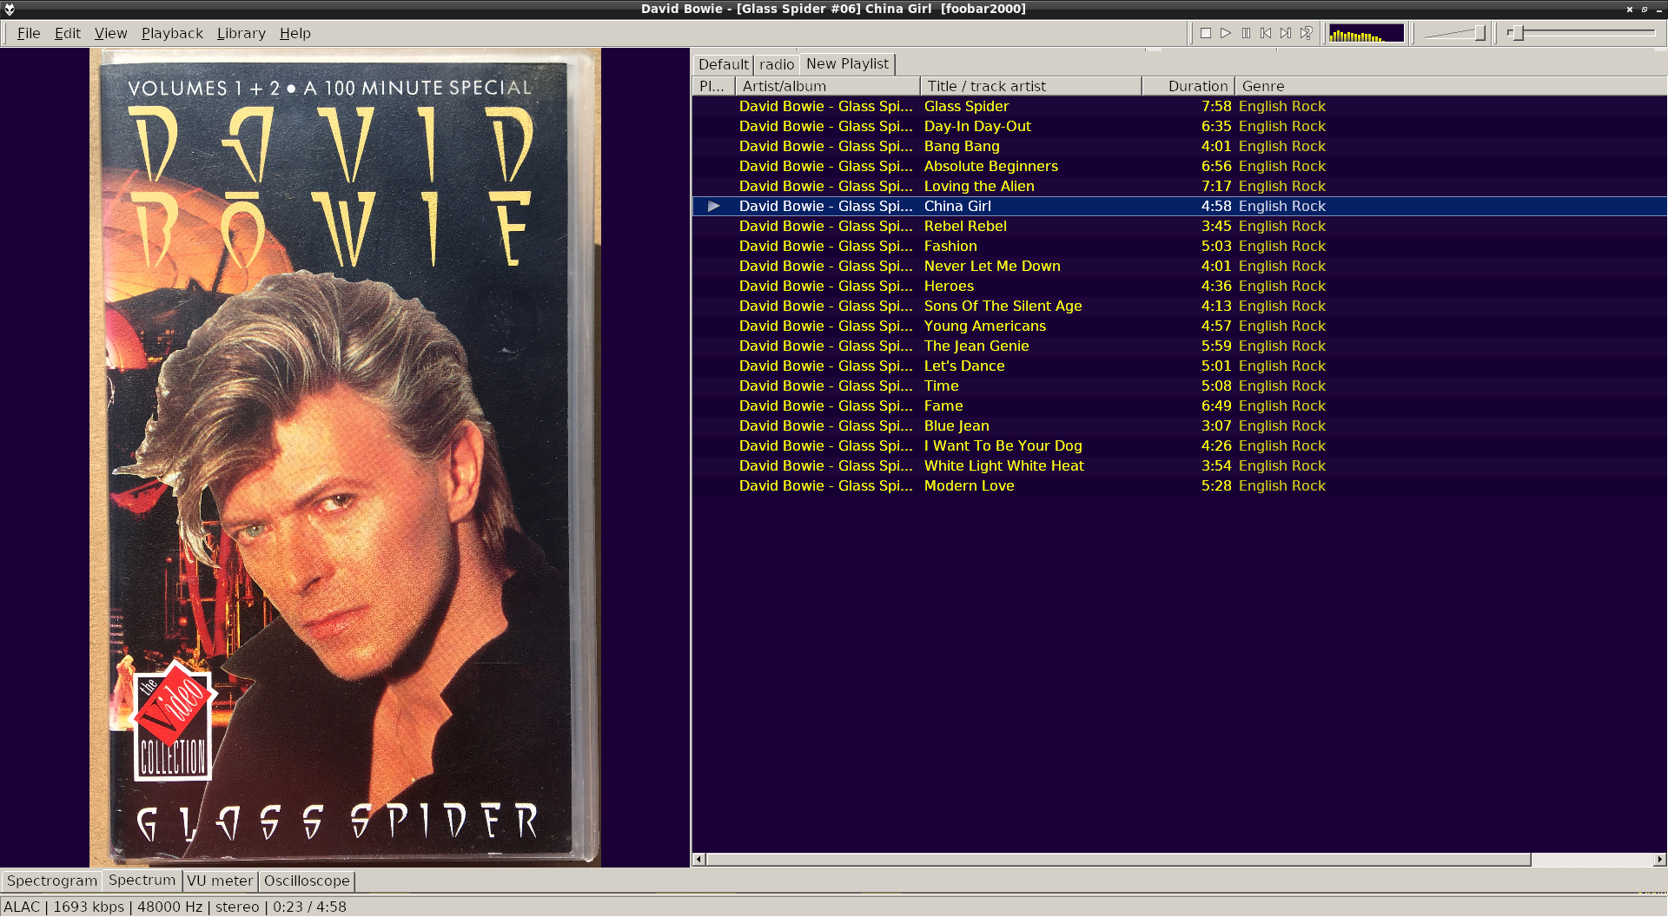Show the Oscilloscope tab
Viewport: 1668px width, 917px height.
307,881
